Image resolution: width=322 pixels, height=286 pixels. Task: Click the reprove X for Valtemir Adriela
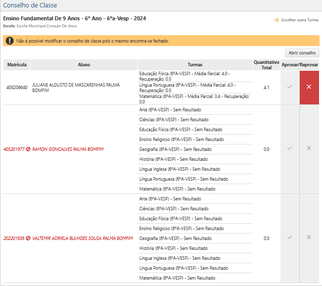click(309, 238)
